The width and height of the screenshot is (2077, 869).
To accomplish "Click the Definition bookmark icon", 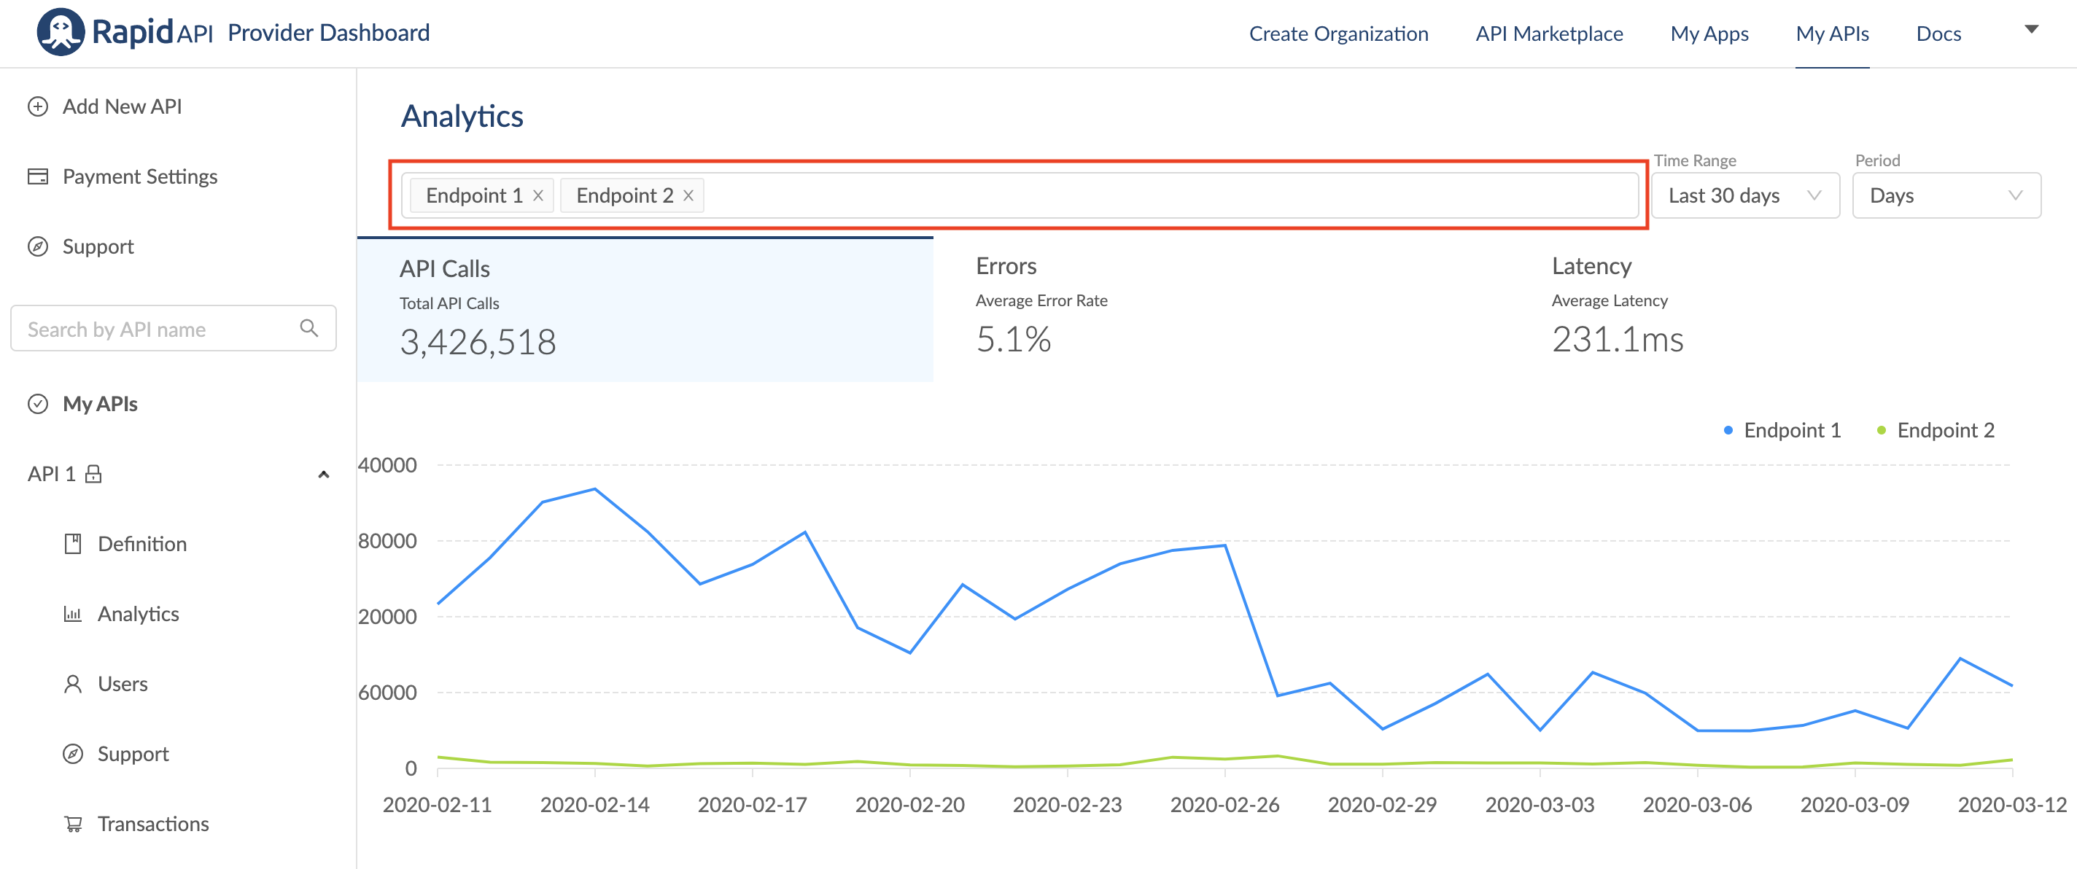I will 73,543.
